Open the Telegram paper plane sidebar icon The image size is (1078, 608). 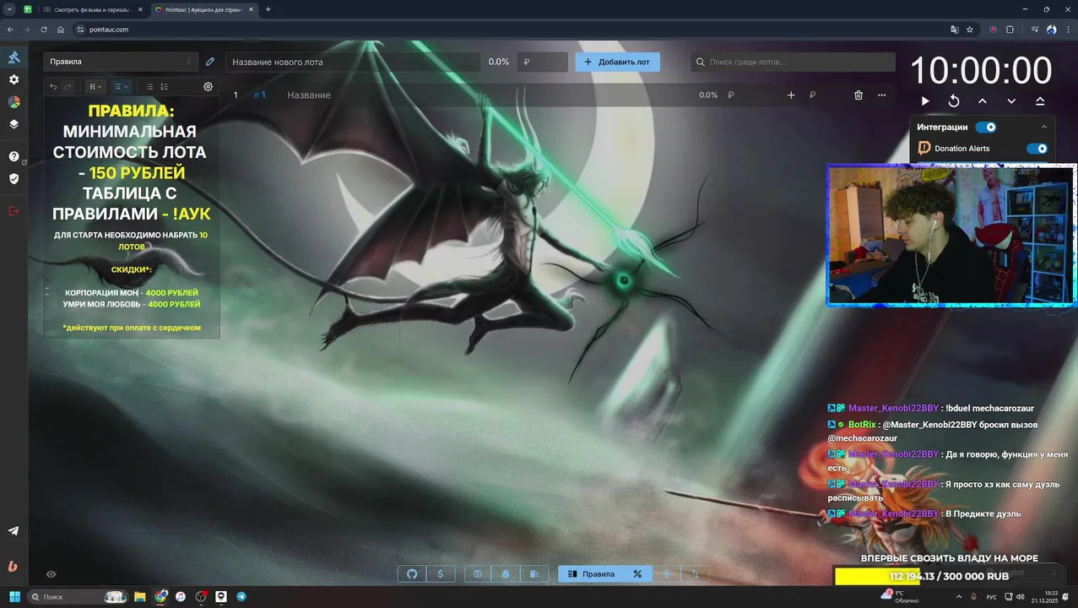(x=14, y=531)
